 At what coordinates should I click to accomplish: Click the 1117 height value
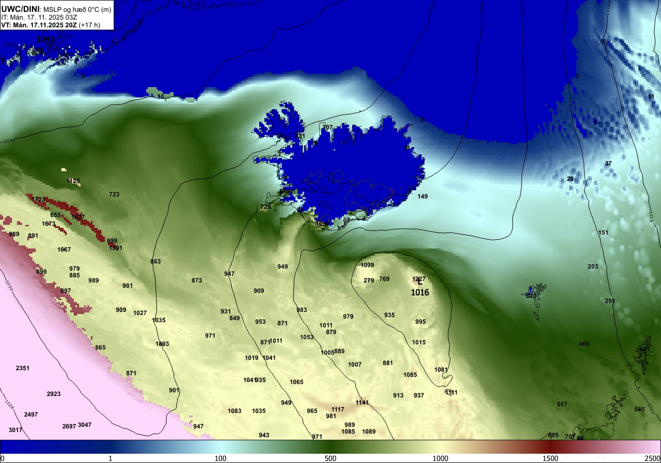pyautogui.click(x=338, y=409)
